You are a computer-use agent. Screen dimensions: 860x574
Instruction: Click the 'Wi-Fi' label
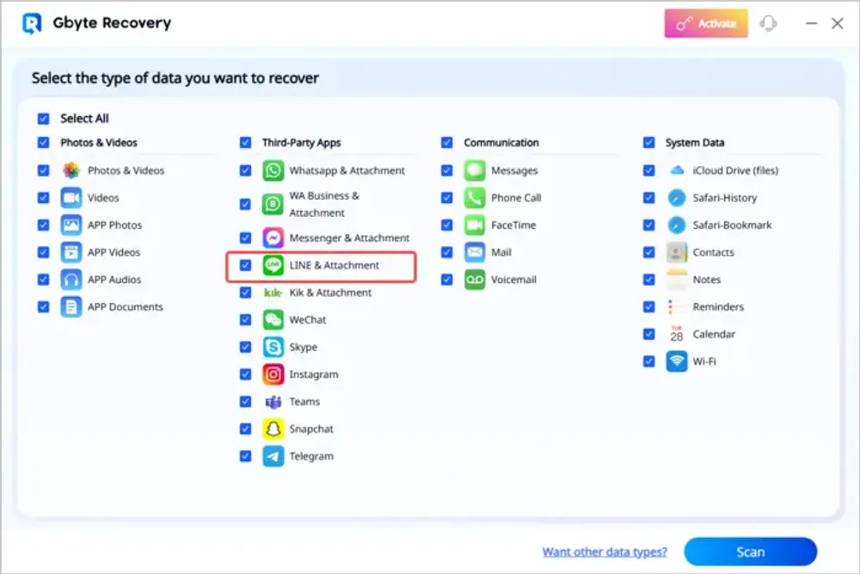tap(704, 361)
